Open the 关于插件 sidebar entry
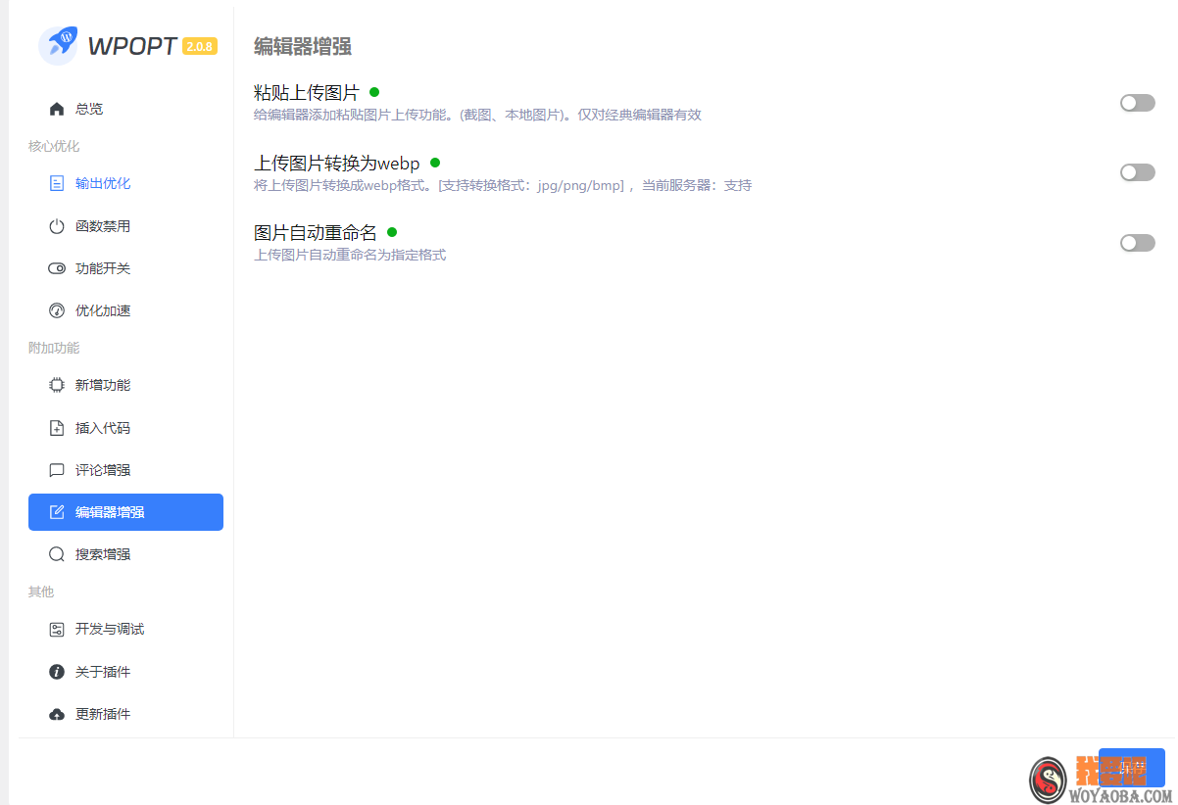This screenshot has width=1178, height=805. 100,671
